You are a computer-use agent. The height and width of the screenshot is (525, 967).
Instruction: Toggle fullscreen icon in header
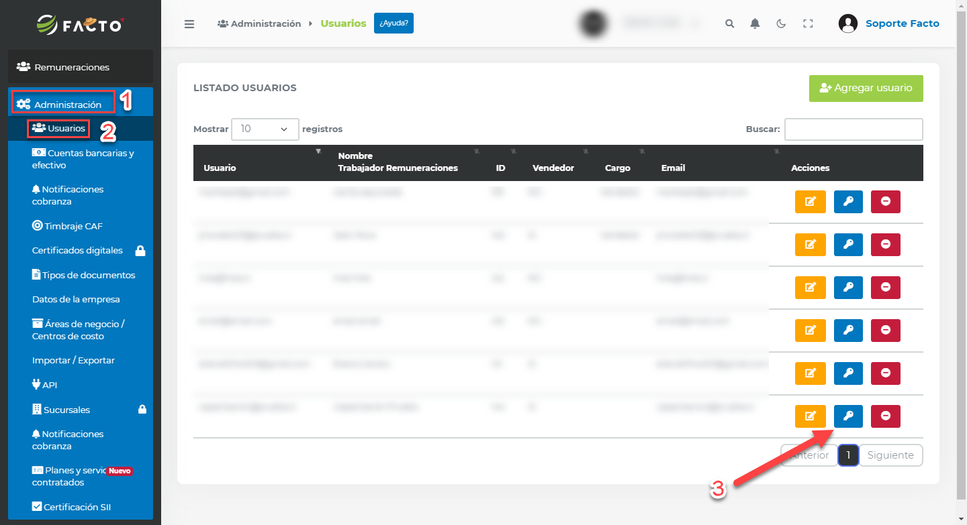(x=808, y=23)
